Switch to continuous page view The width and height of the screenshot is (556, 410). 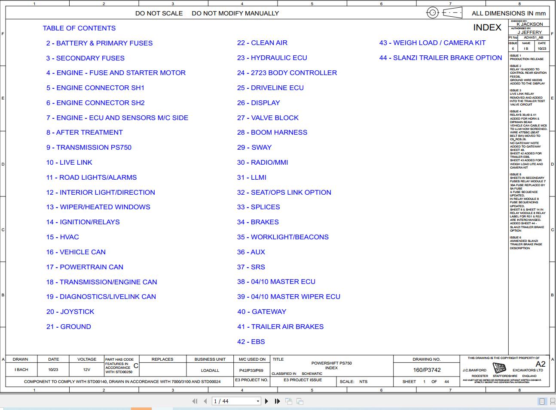click(552, 401)
